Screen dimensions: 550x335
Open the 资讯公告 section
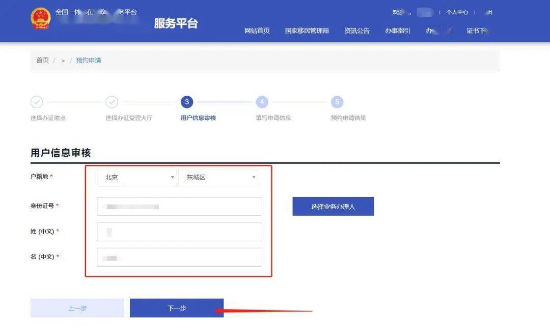click(x=357, y=31)
